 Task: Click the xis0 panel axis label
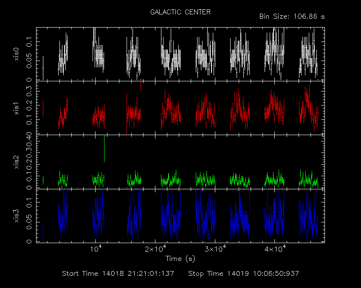click(x=16, y=54)
